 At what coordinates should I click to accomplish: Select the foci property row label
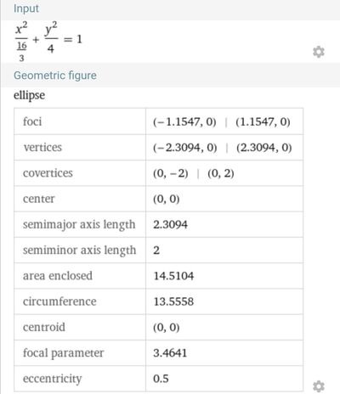tap(32, 121)
